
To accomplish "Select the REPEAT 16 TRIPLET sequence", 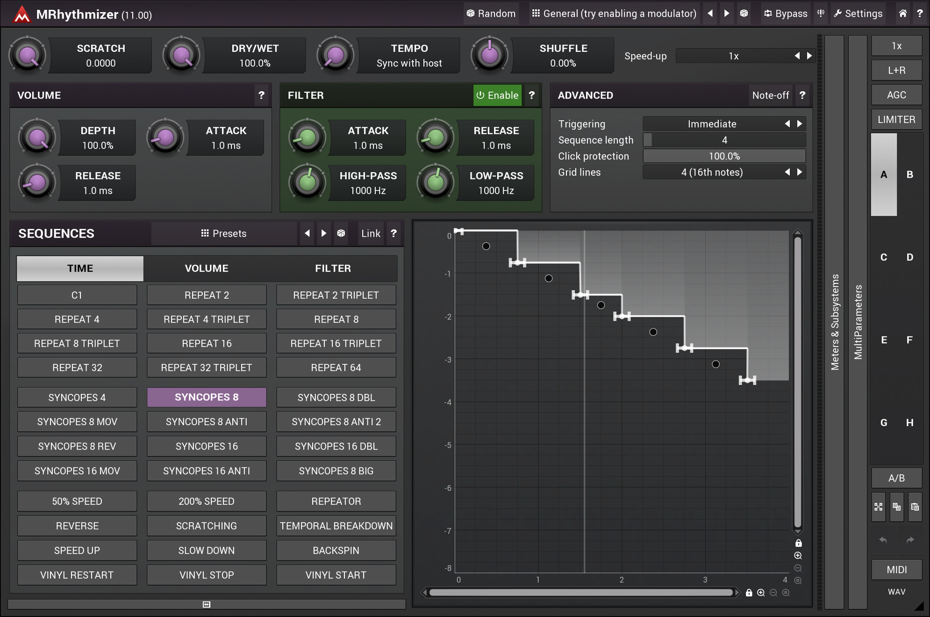I will click(336, 343).
